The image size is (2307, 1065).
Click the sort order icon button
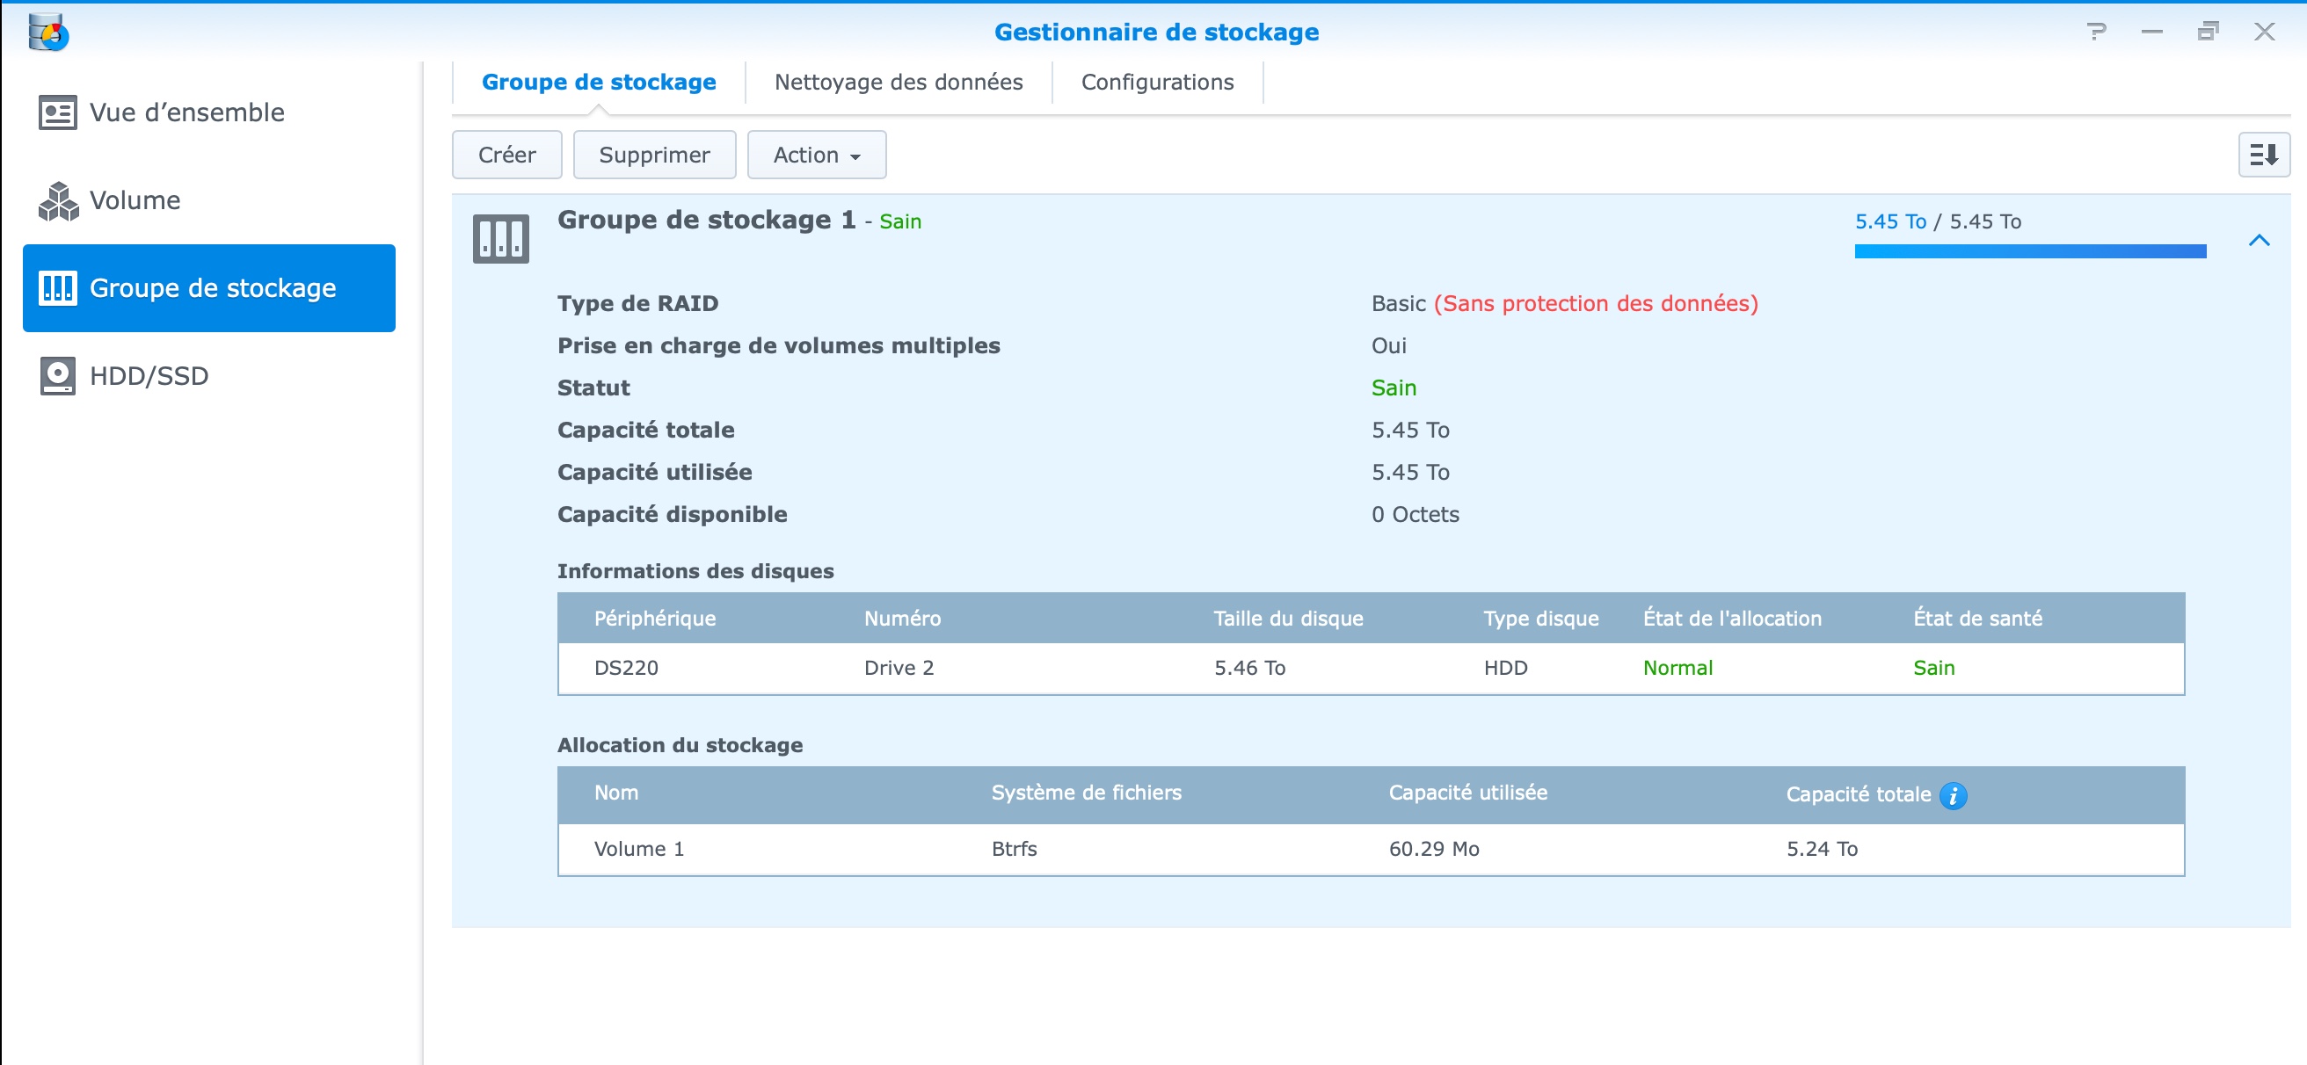pos(2263,155)
